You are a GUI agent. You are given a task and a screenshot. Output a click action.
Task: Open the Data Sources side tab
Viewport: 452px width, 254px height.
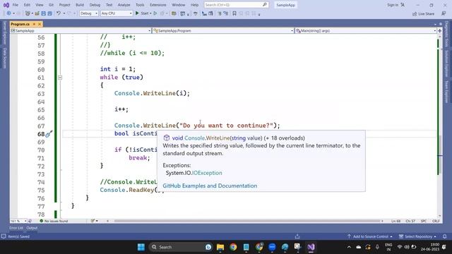pos(5,58)
